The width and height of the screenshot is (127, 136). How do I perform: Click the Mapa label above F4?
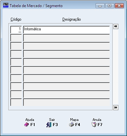tap(74, 120)
